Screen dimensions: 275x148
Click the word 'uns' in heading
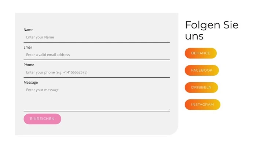tap(194, 37)
